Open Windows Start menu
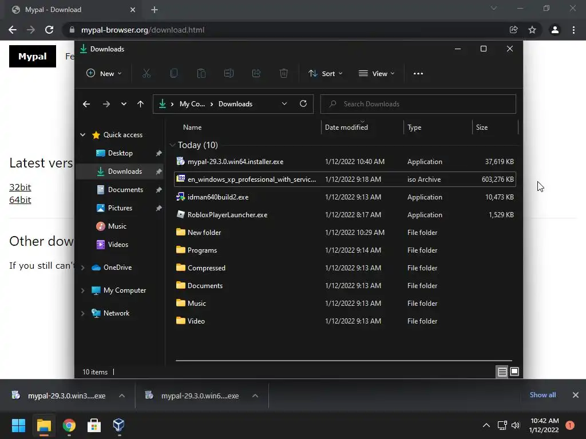Image resolution: width=586 pixels, height=439 pixels. (x=18, y=425)
